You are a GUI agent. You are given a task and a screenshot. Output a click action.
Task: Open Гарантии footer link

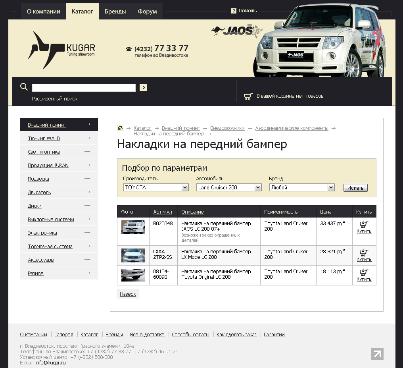pyautogui.click(x=274, y=335)
